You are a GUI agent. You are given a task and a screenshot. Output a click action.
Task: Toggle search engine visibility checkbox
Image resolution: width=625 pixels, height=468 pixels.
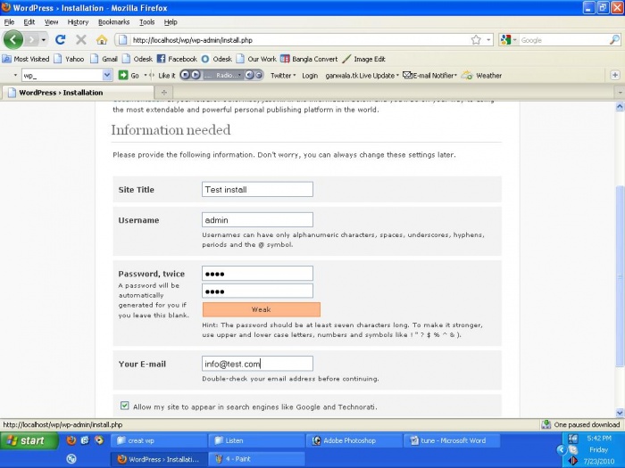[x=125, y=406]
